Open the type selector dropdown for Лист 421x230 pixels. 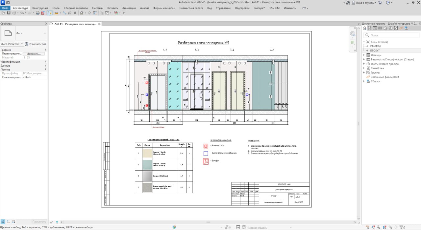[x=45, y=33]
